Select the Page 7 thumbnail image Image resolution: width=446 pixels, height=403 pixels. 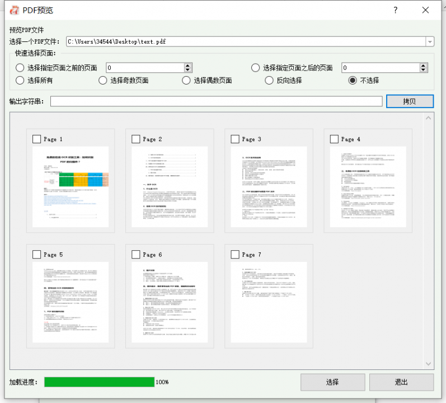(269, 302)
